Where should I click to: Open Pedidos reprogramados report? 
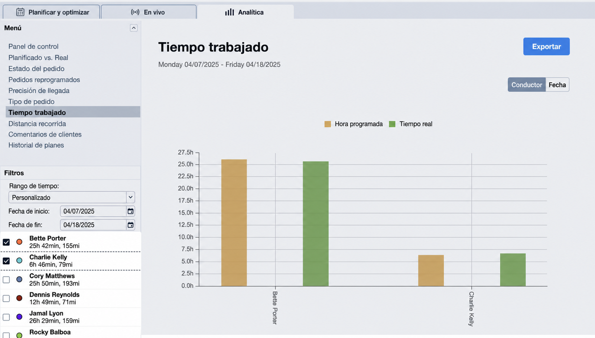(44, 80)
